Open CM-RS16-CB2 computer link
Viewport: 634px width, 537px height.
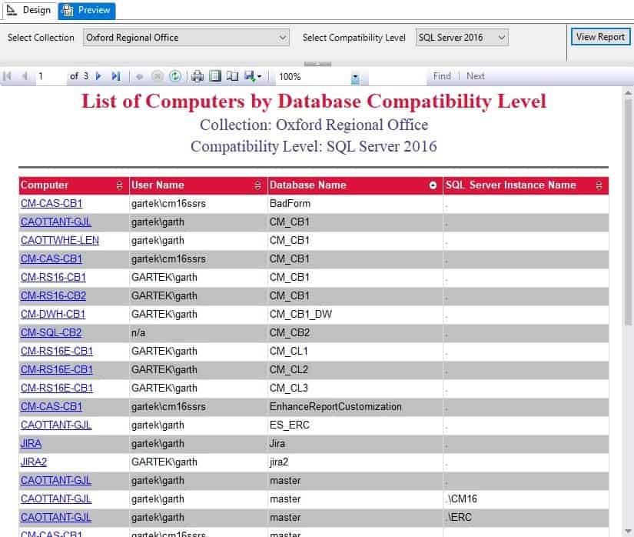coord(53,296)
